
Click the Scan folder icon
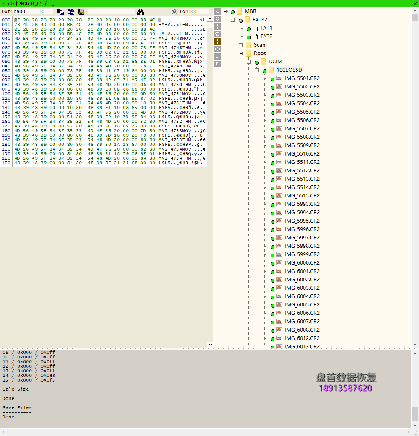click(249, 45)
